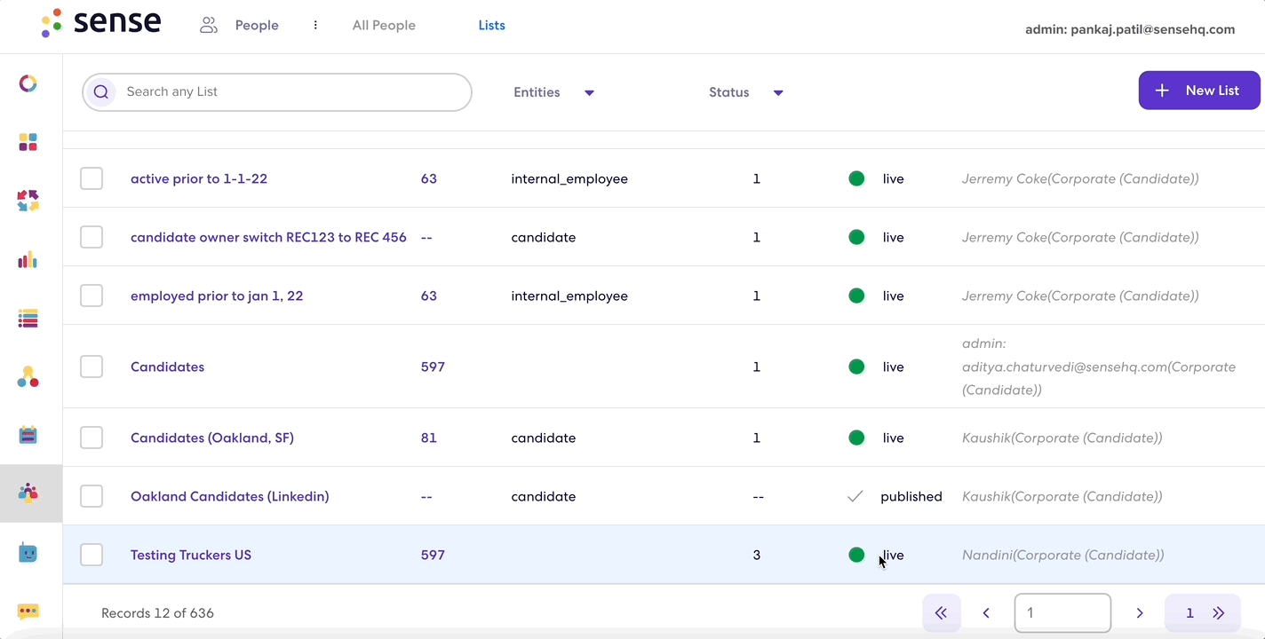Image resolution: width=1265 pixels, height=639 pixels.
Task: Open the crossed arrows icon in sidebar
Action: click(28, 201)
